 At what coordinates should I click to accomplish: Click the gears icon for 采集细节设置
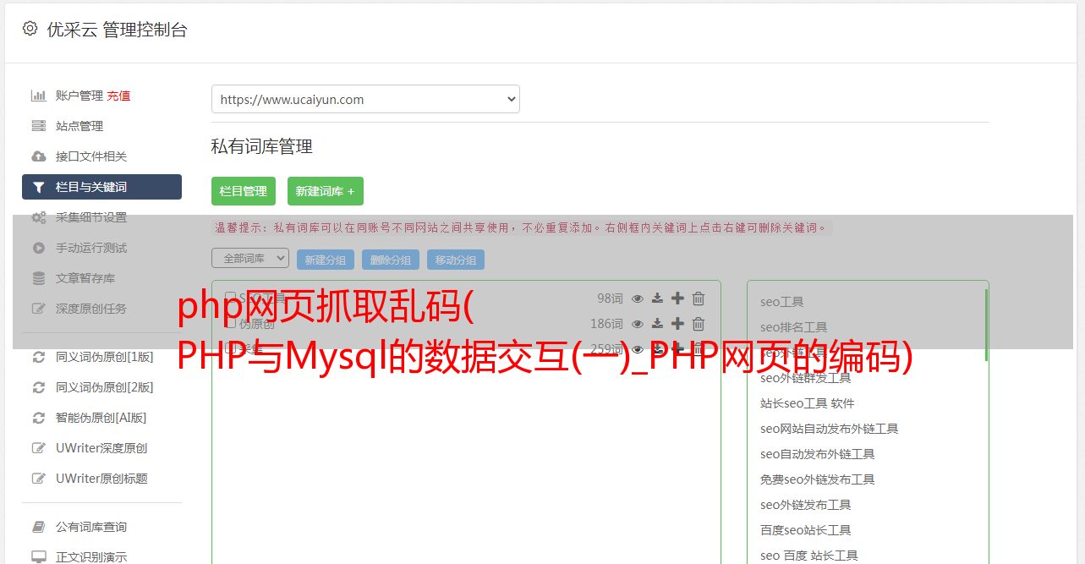click(x=39, y=217)
